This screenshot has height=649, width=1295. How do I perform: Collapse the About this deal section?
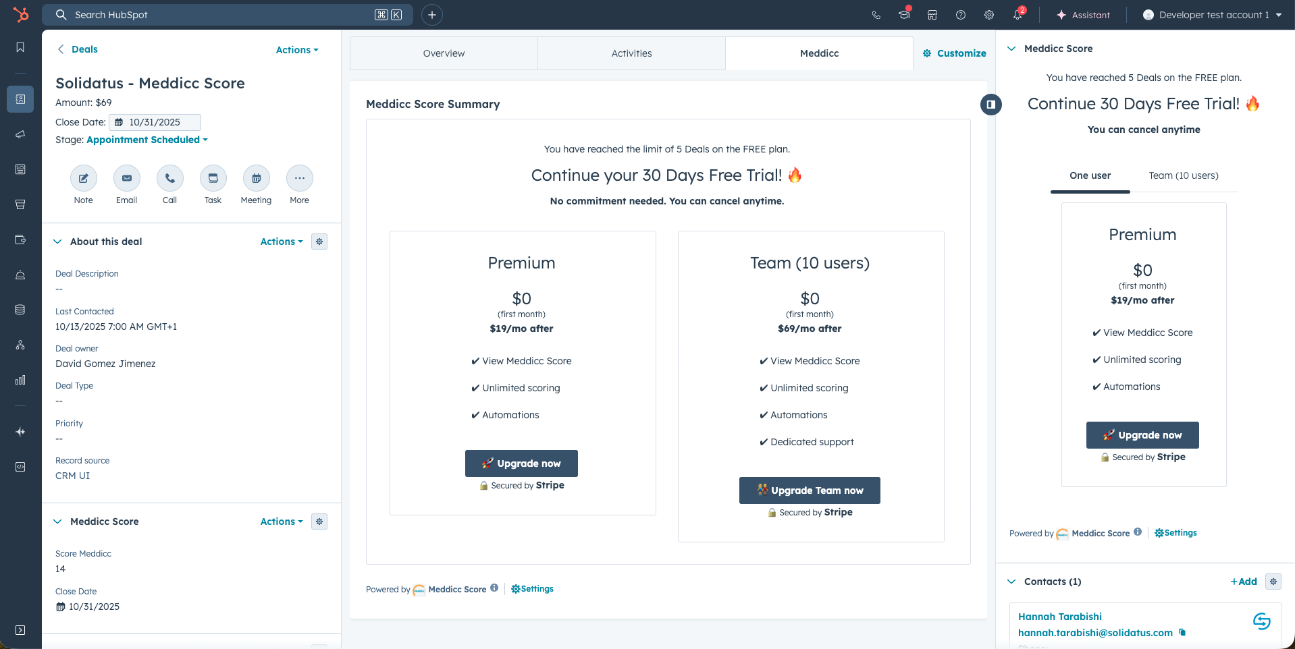[58, 242]
